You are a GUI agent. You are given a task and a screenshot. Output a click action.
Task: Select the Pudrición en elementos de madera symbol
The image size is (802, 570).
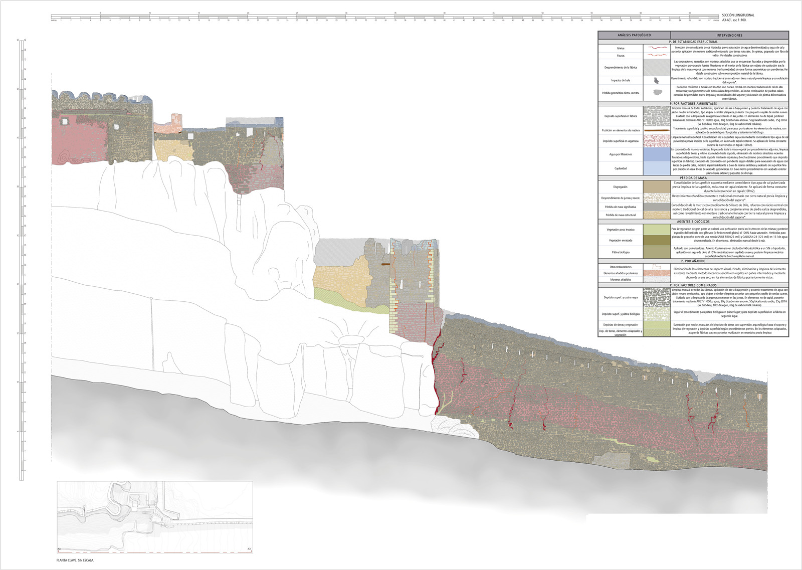[x=656, y=130]
